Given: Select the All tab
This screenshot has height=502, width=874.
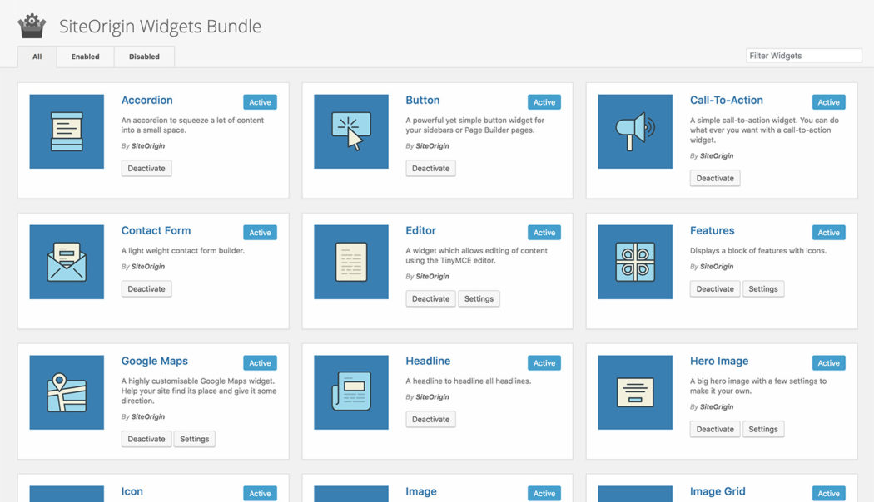Looking at the screenshot, I should click(37, 57).
